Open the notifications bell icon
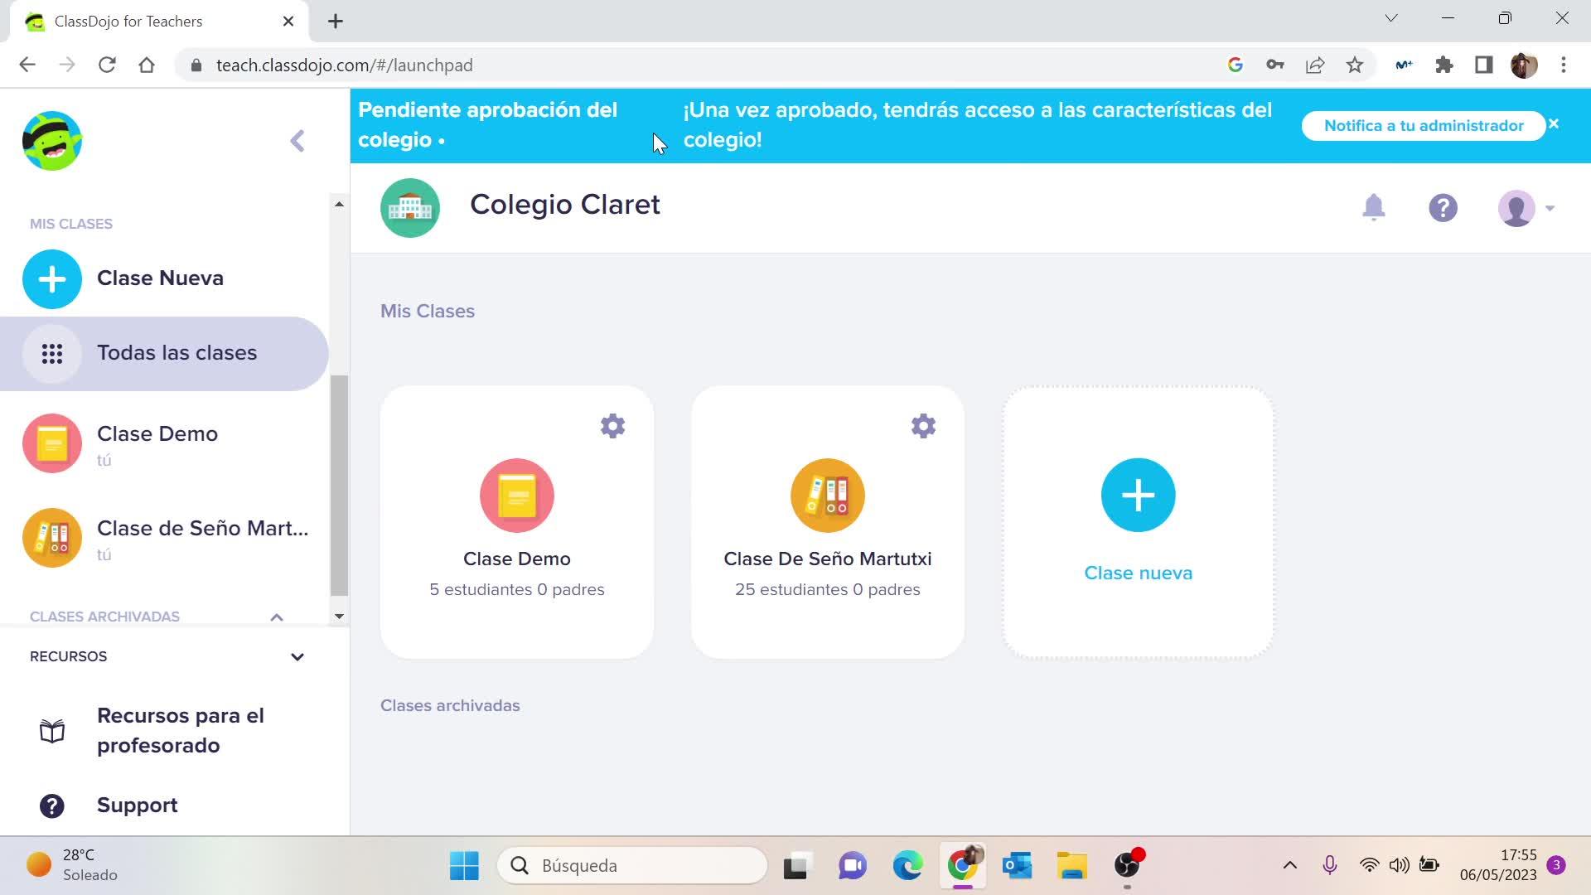The height and width of the screenshot is (895, 1591). pos(1373,207)
